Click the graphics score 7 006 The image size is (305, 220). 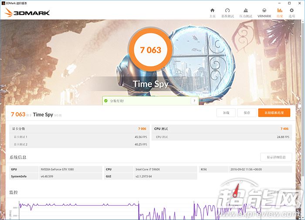(x=142, y=129)
